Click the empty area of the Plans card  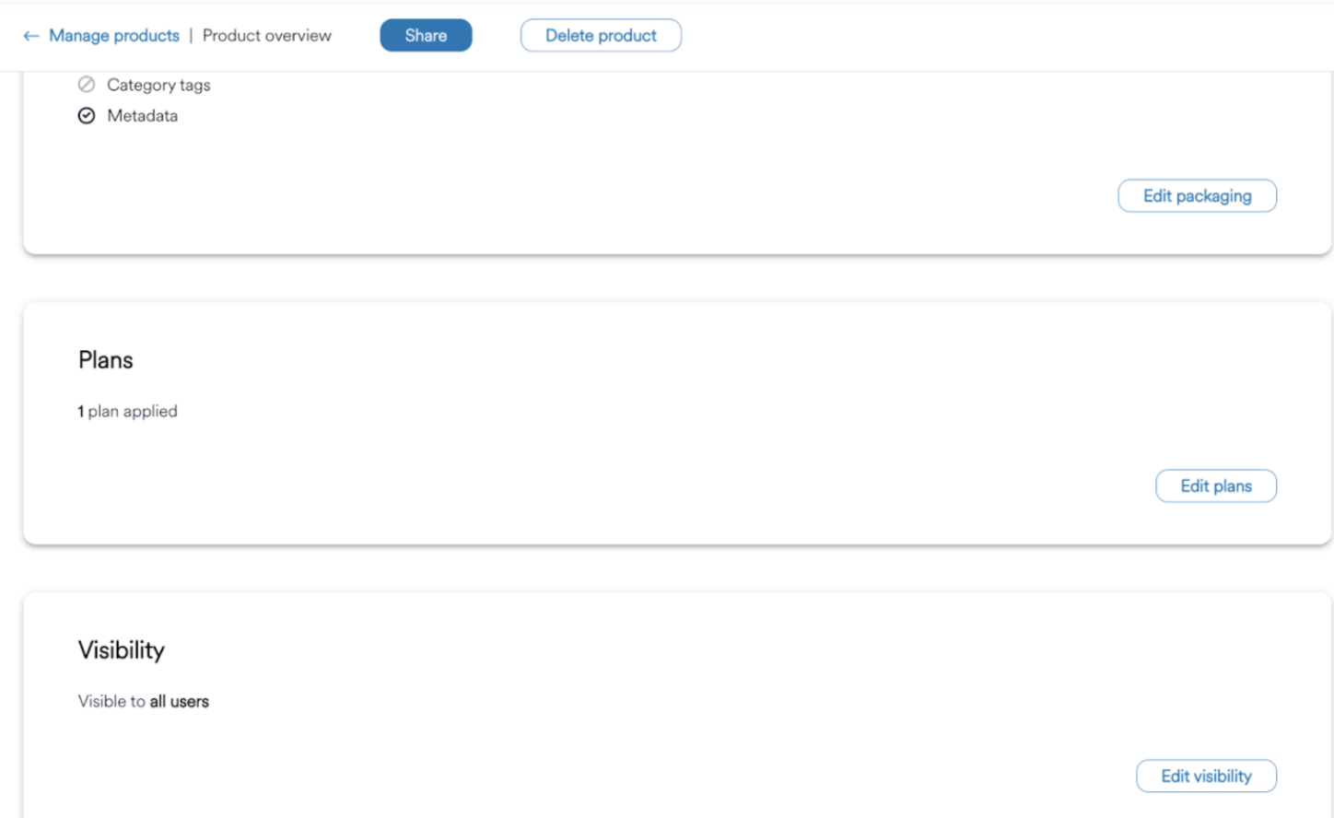pos(645,433)
